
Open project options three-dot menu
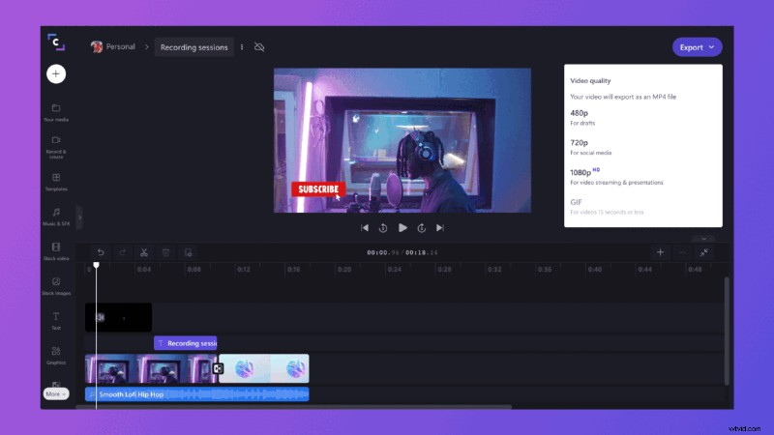[242, 47]
